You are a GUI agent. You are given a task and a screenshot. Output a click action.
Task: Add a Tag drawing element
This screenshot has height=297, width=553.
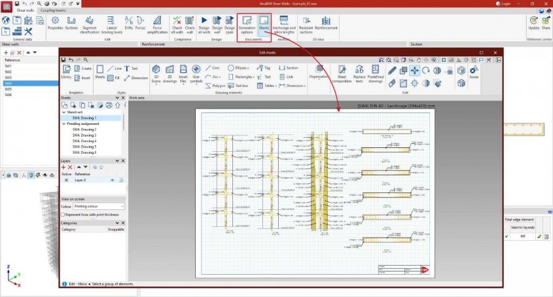tap(264, 68)
